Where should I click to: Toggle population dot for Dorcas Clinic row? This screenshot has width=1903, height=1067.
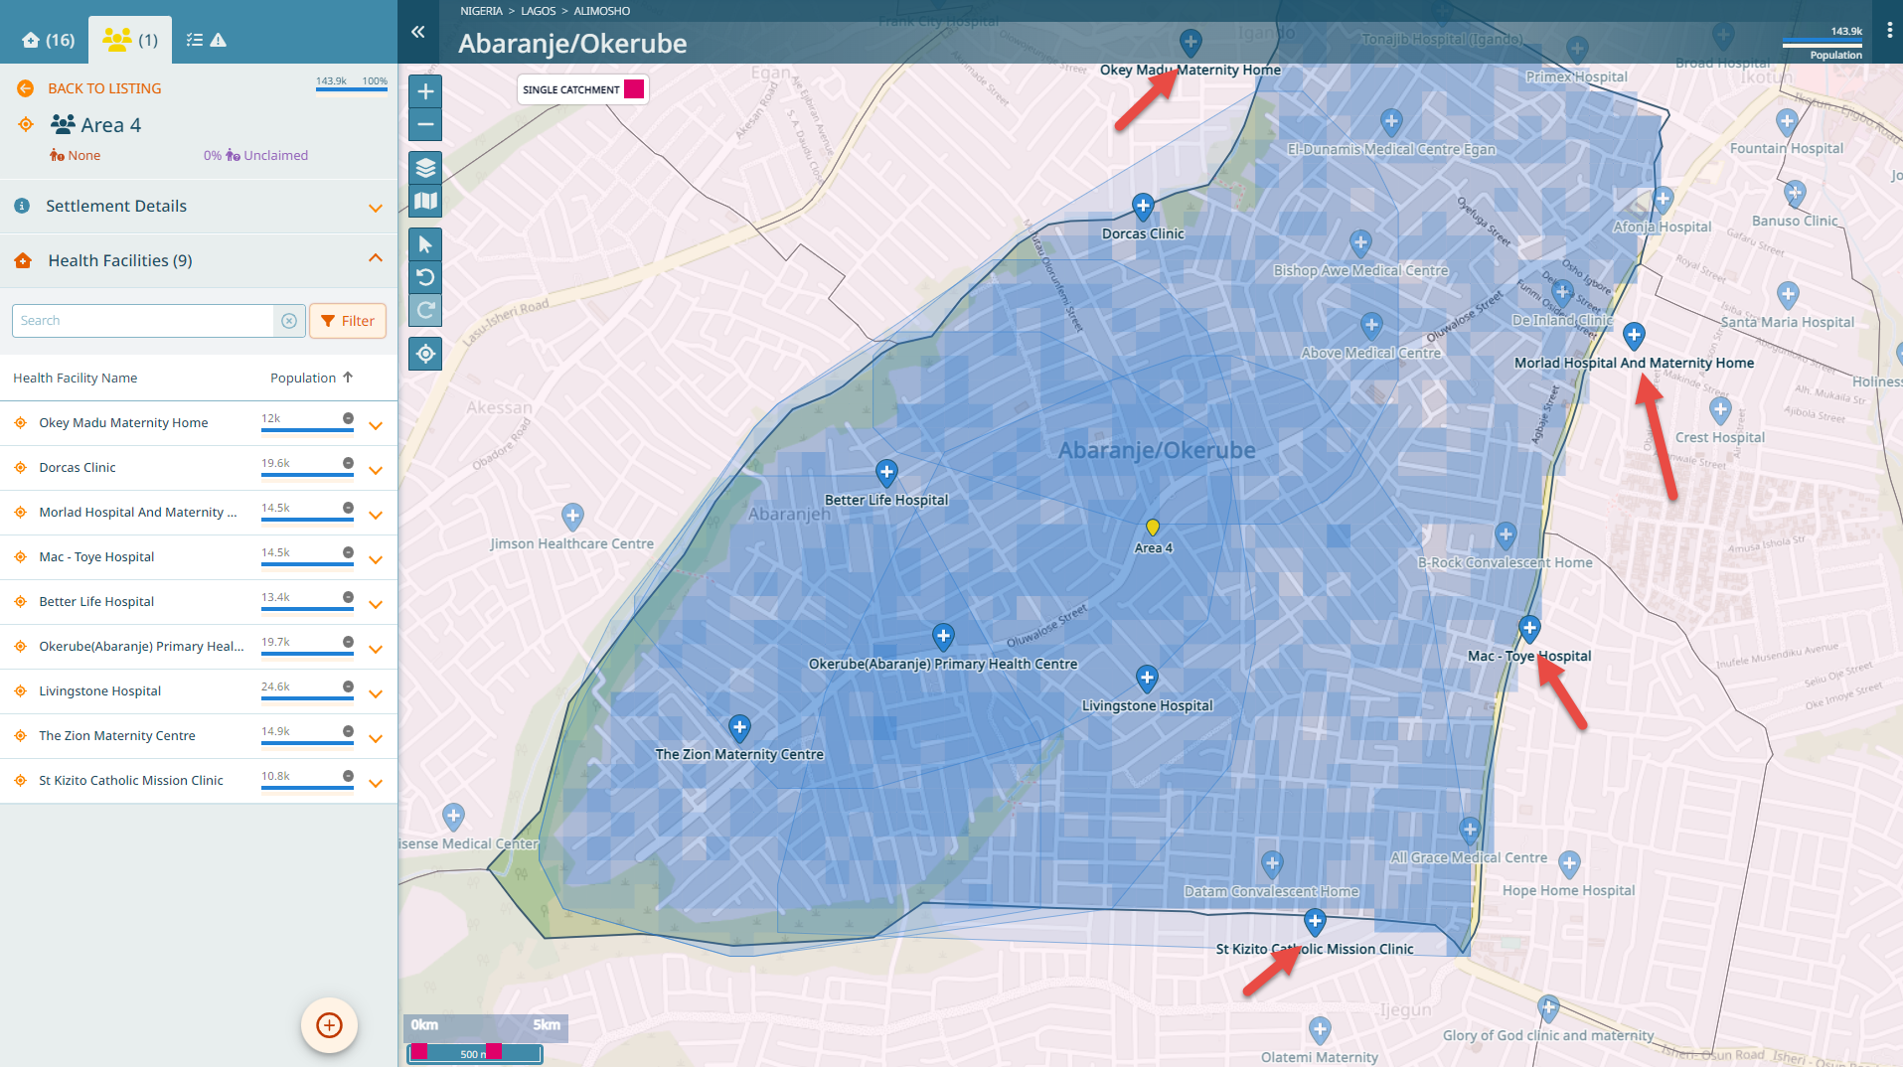348,463
